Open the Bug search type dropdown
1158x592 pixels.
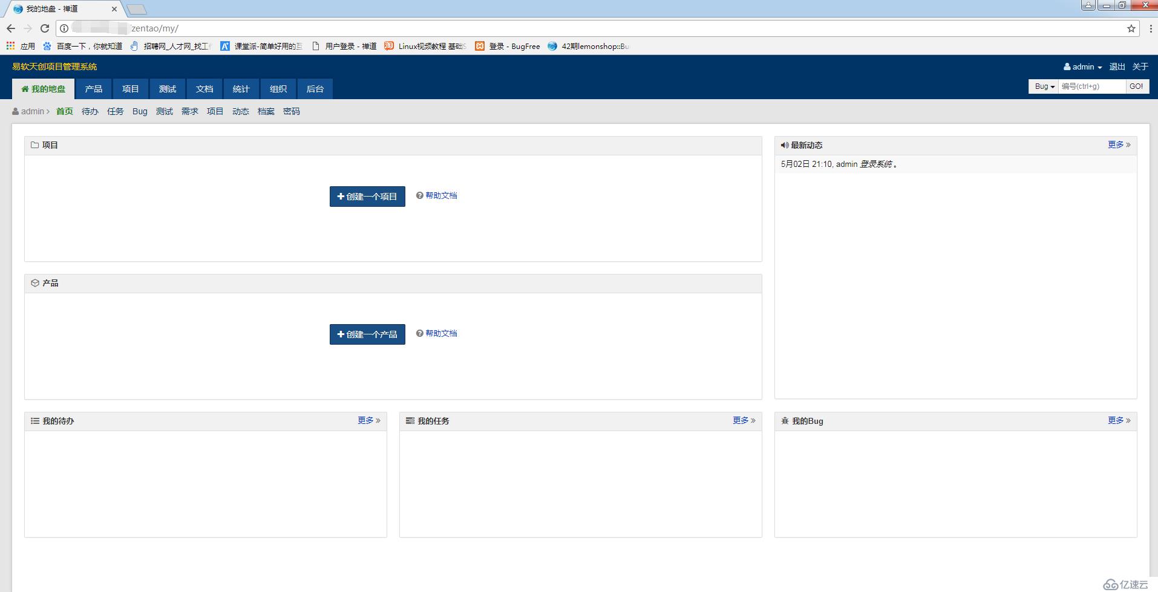pyautogui.click(x=1044, y=86)
